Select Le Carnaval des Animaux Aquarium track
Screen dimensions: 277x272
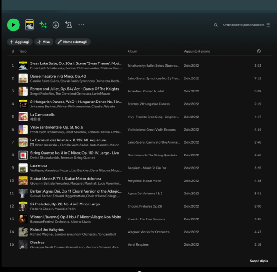pos(68,140)
